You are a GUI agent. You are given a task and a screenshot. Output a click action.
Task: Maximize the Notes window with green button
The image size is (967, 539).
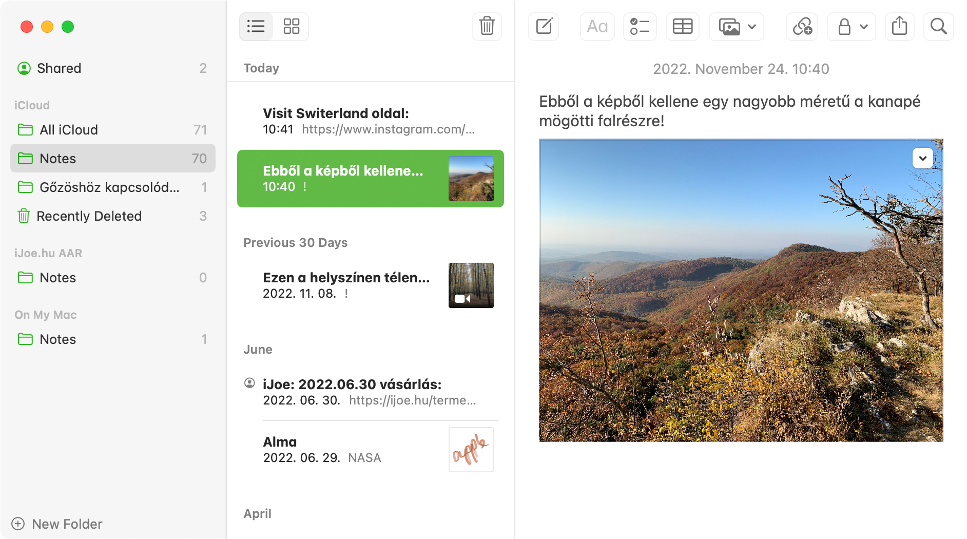pyautogui.click(x=68, y=27)
